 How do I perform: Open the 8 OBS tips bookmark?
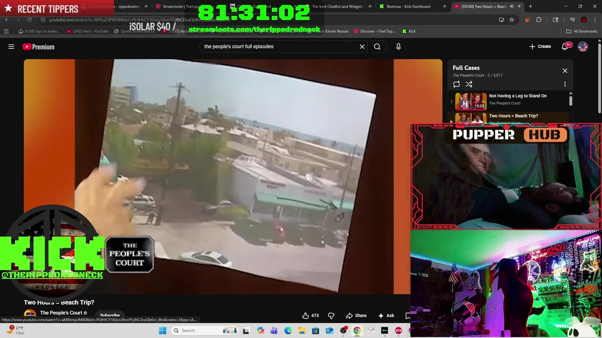[39, 31]
